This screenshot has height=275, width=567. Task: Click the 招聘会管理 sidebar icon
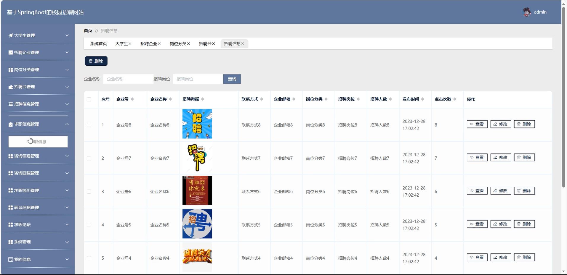11,87
